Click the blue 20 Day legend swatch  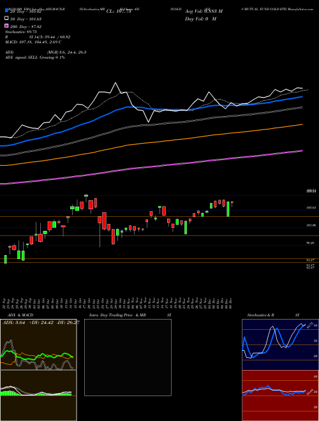7,11
